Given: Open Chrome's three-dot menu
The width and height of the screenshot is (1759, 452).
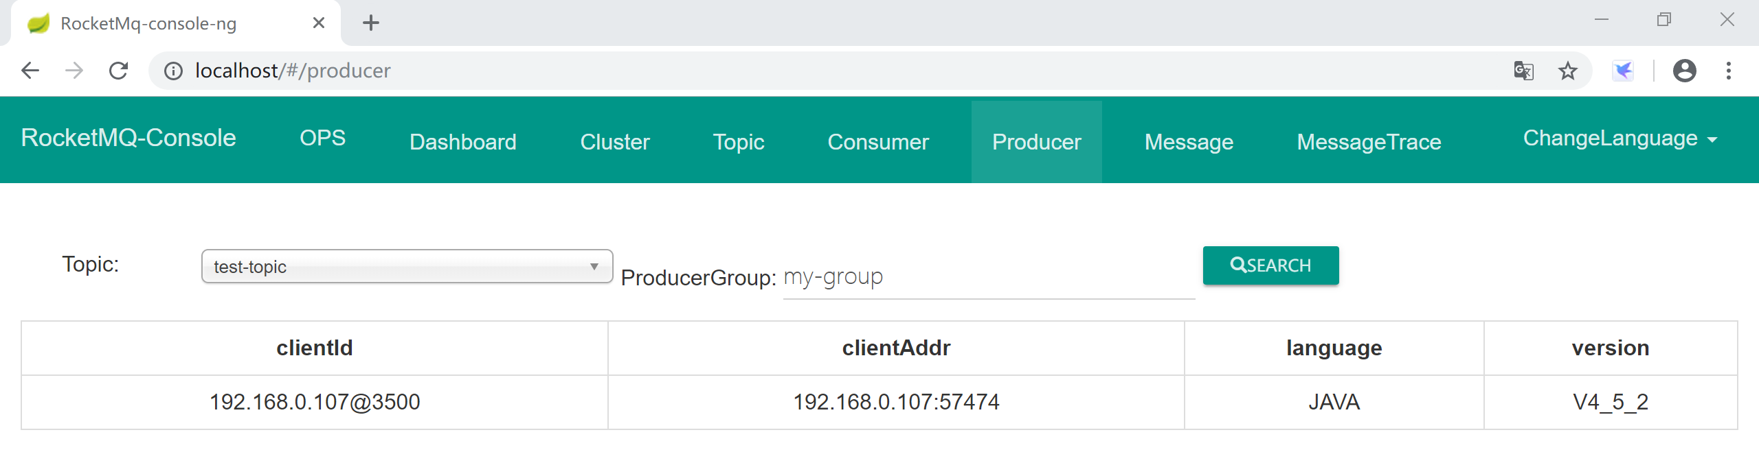Looking at the screenshot, I should [1728, 71].
